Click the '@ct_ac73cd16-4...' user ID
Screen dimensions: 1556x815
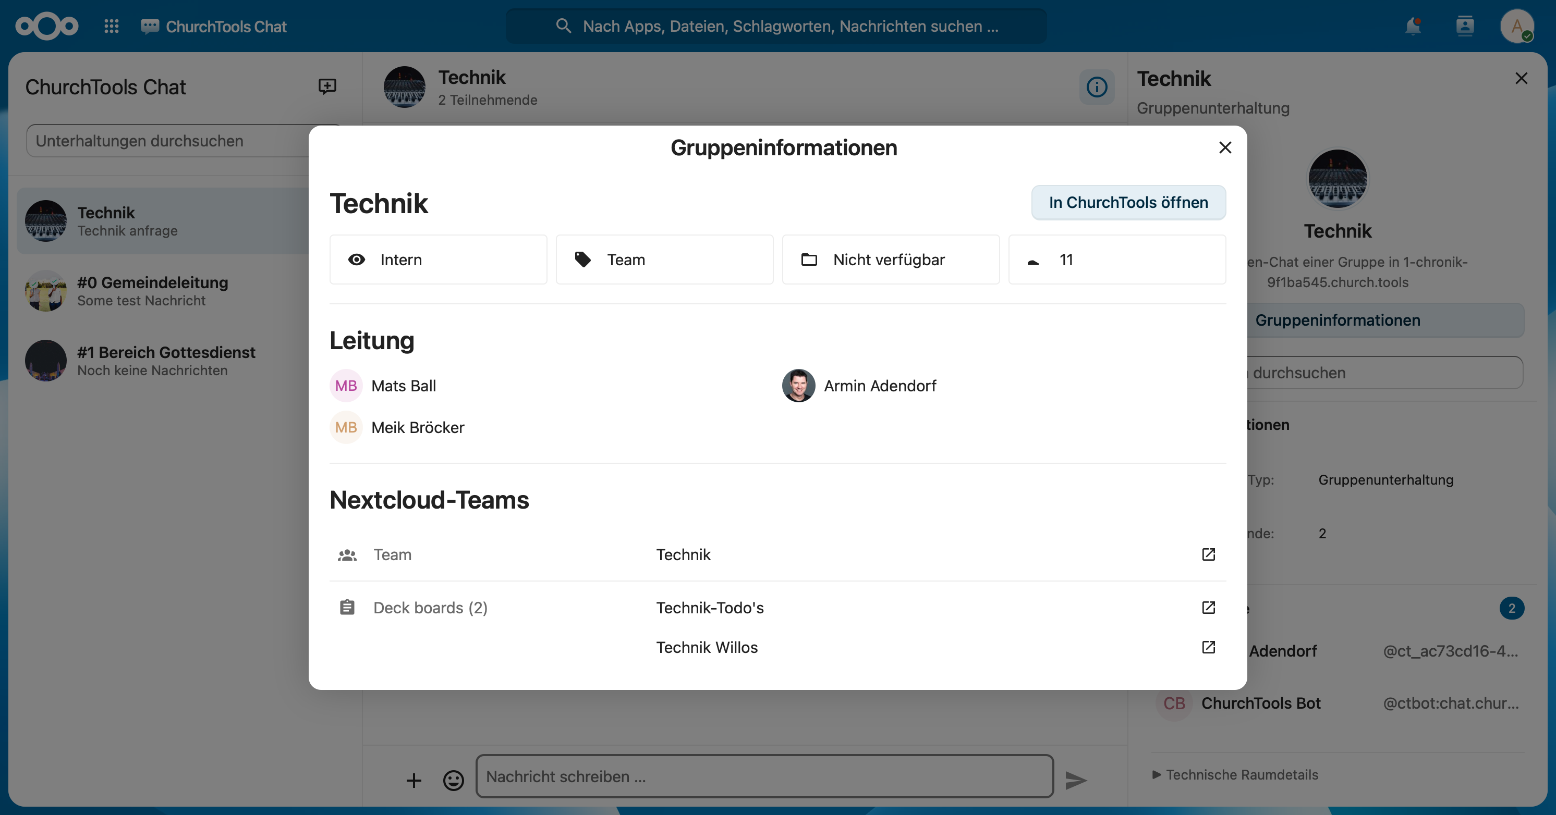[x=1450, y=651]
